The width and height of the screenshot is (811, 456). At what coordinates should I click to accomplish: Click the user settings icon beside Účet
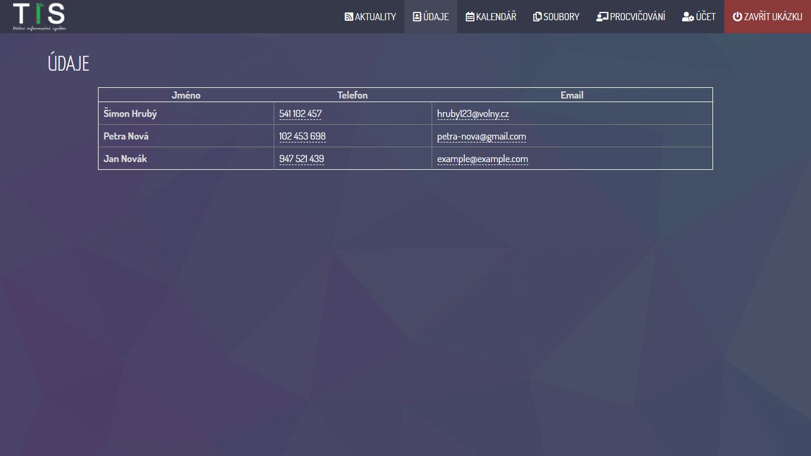(688, 17)
